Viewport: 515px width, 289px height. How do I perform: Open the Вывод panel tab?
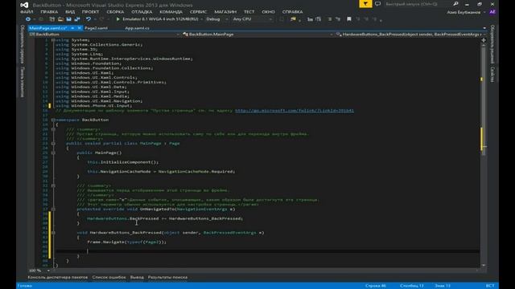137,277
